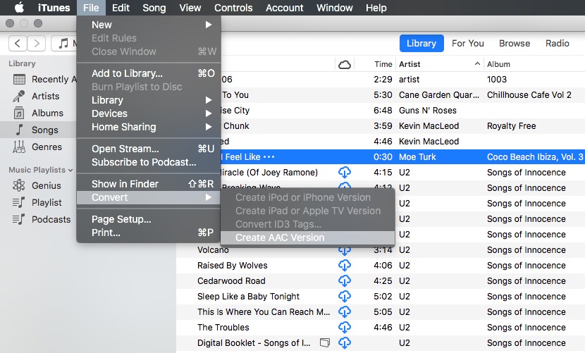Download Raised By Wolves from iCloud
The image size is (585, 353).
tap(345, 266)
